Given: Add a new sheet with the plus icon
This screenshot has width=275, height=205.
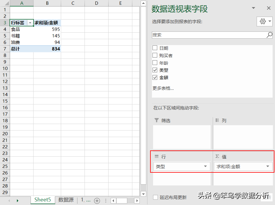Looking at the screenshot, I should point(97,201).
